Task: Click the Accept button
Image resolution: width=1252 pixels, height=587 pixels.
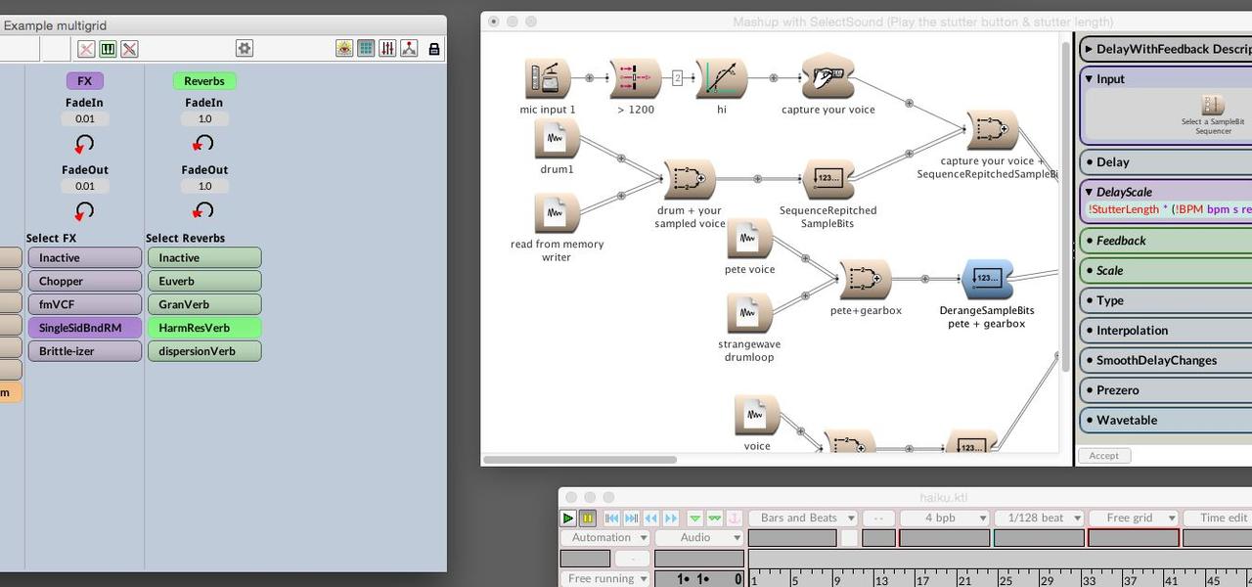Action: coord(1104,456)
